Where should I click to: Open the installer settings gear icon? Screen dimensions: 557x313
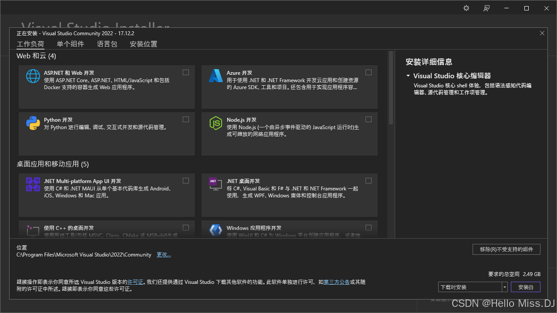(x=466, y=8)
